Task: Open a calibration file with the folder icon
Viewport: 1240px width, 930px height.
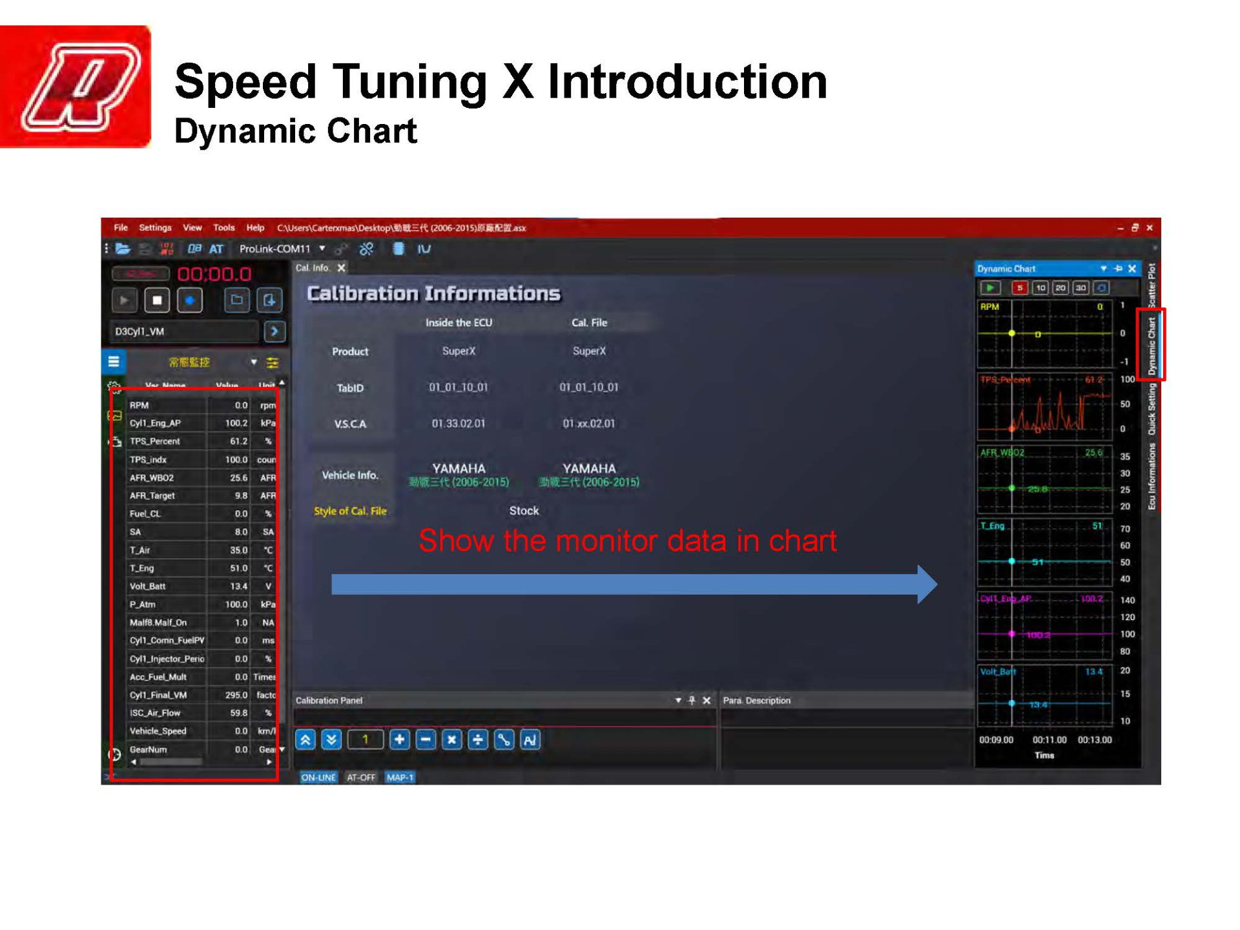Action: [123, 249]
